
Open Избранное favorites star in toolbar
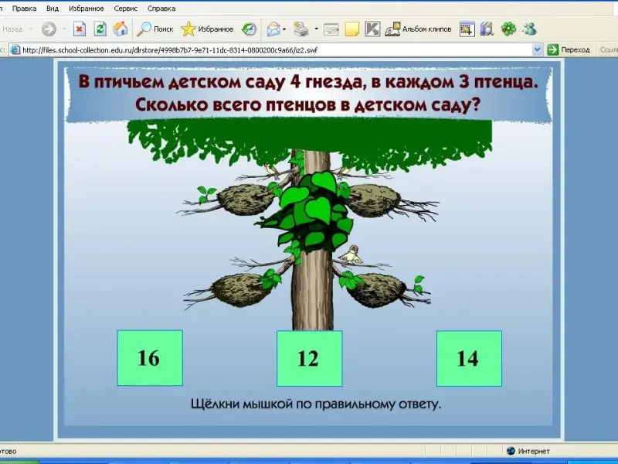207,29
